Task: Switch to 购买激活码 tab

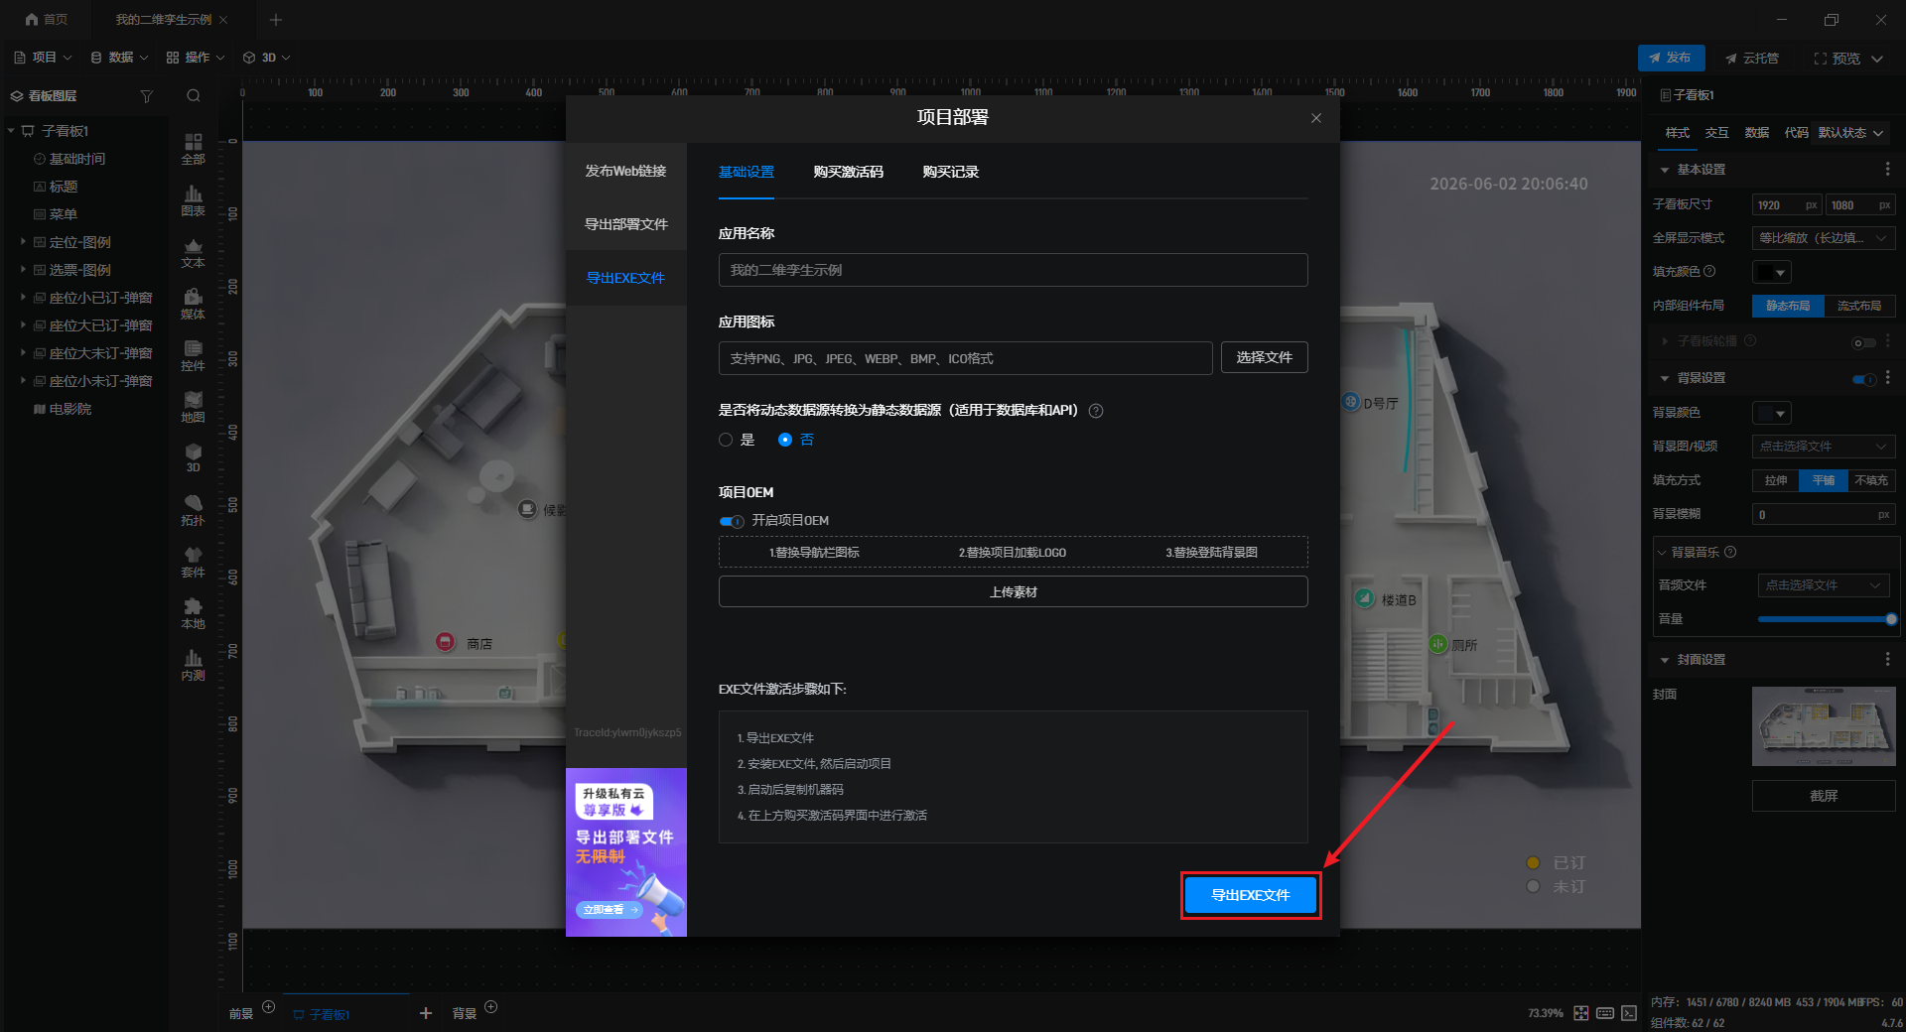Action: pyautogui.click(x=848, y=172)
